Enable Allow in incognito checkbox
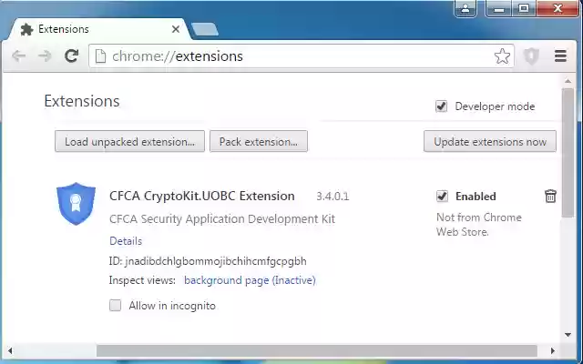The width and height of the screenshot is (583, 364). click(x=116, y=306)
